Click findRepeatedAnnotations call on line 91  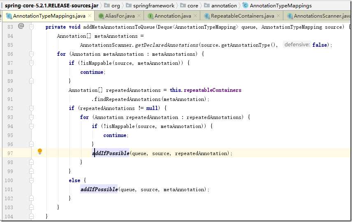[x=127, y=99]
